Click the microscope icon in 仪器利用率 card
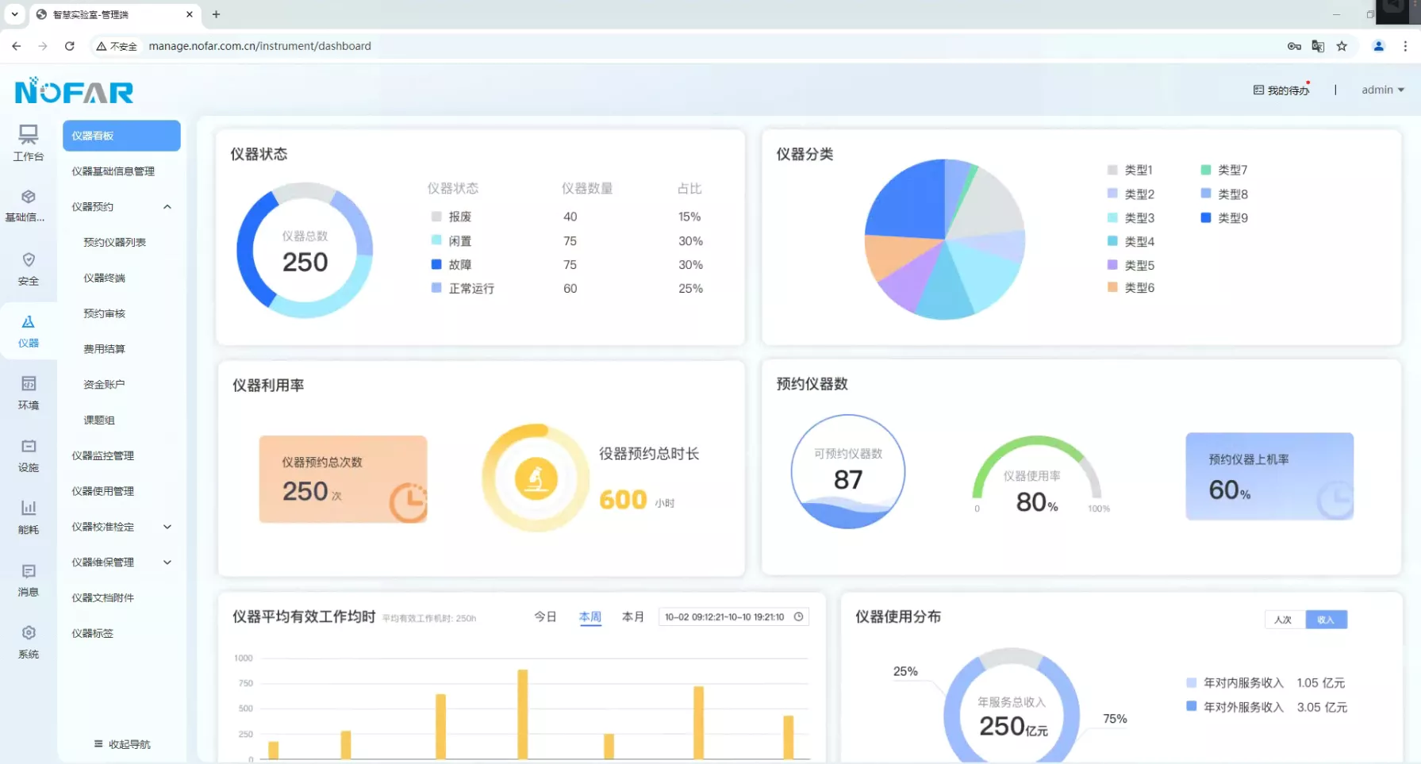This screenshot has height=764, width=1421. (x=536, y=478)
